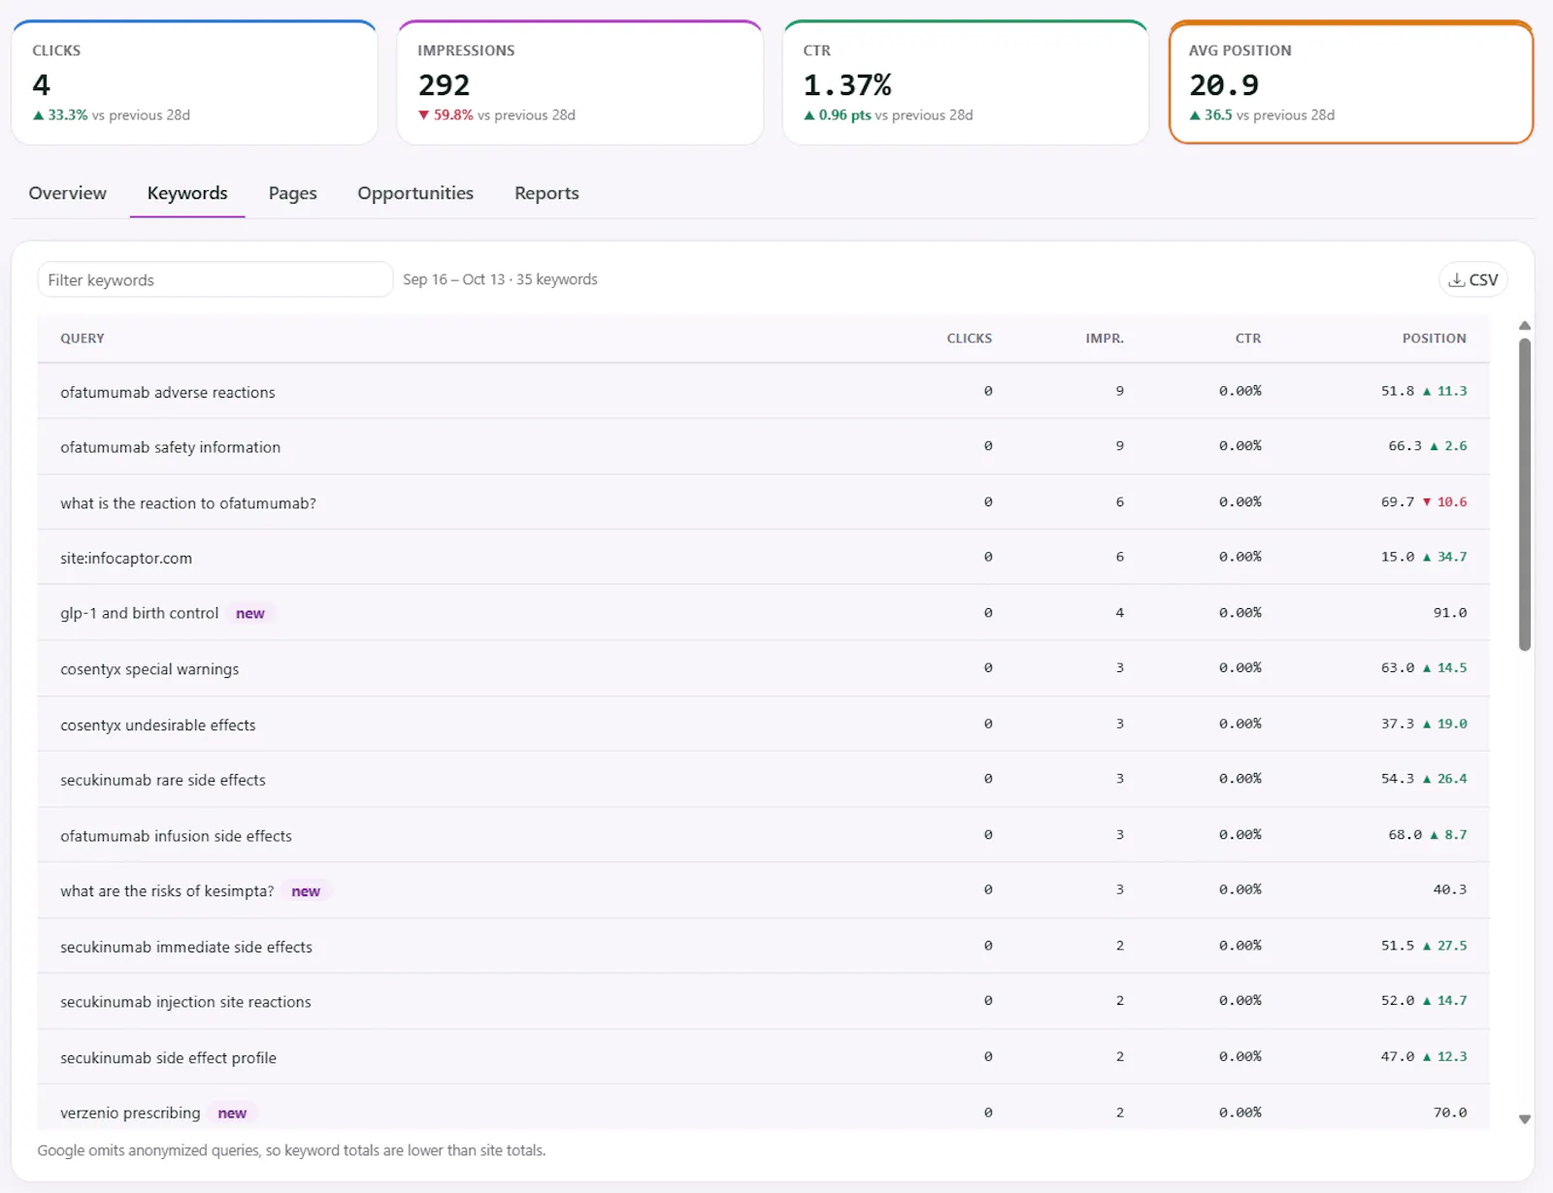1553x1193 pixels.
Task: Click position value 91.0 for glp-1 query
Action: (x=1450, y=613)
